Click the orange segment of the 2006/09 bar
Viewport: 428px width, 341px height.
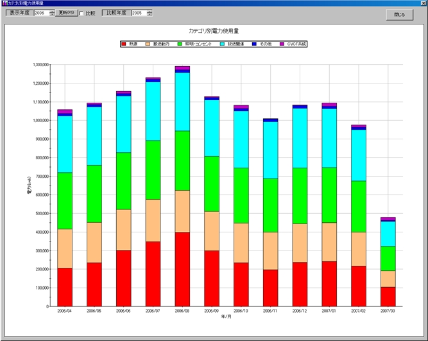212,231
